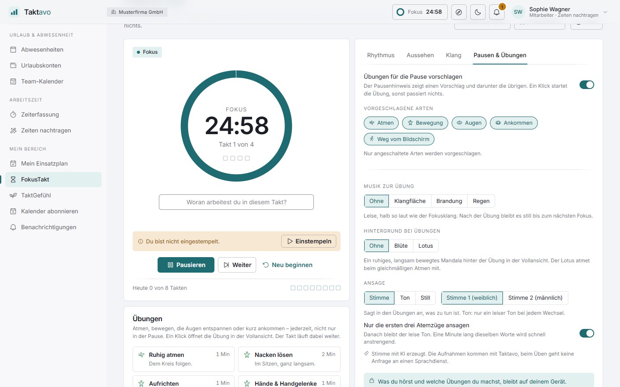This screenshot has height=387, width=620.
Task: Click the Weiter button
Action: (x=237, y=265)
